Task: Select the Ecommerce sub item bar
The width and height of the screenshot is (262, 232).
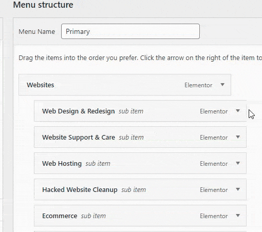Action: 140,216
